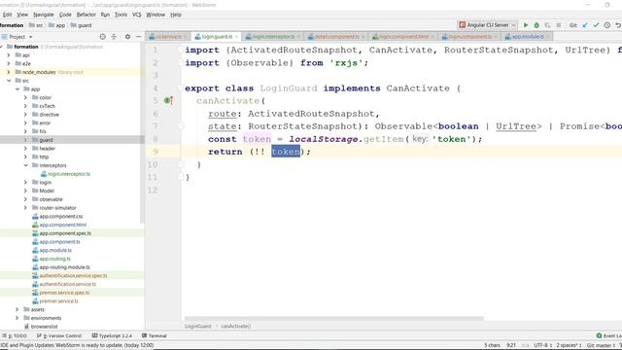Select app.module.ts in project tree
622x350 pixels.
tap(55, 250)
